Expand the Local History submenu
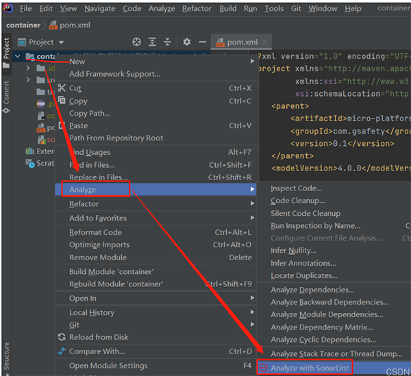This screenshot has height=376, width=411. (156, 312)
